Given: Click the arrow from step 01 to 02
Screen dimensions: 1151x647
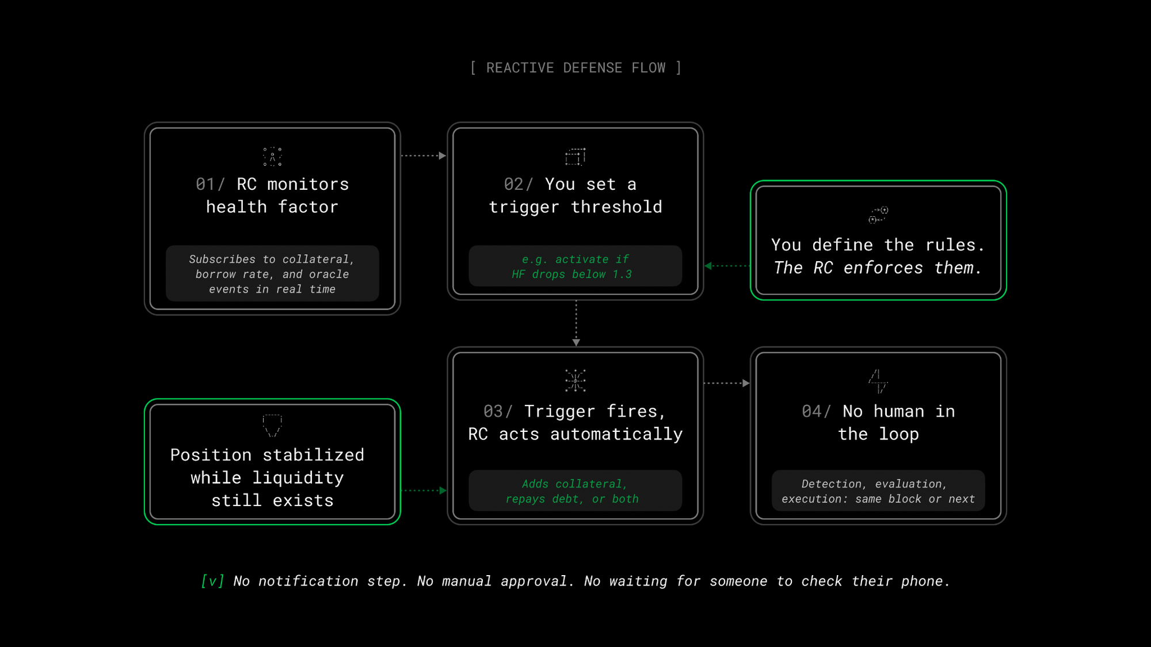Looking at the screenshot, I should click(x=424, y=155).
